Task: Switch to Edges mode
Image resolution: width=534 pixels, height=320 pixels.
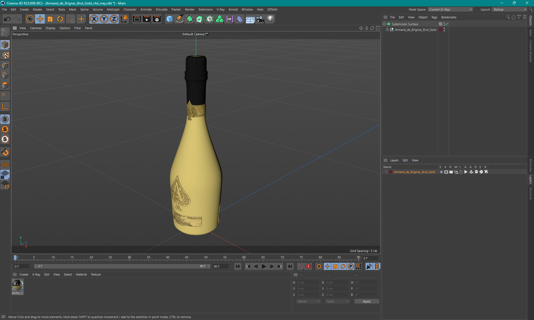Action: (x=5, y=75)
